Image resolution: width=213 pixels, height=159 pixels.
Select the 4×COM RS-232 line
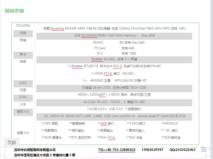point(114,102)
